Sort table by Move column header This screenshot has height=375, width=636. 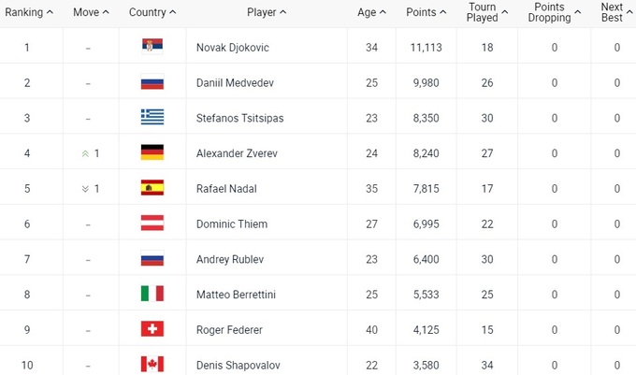click(91, 12)
